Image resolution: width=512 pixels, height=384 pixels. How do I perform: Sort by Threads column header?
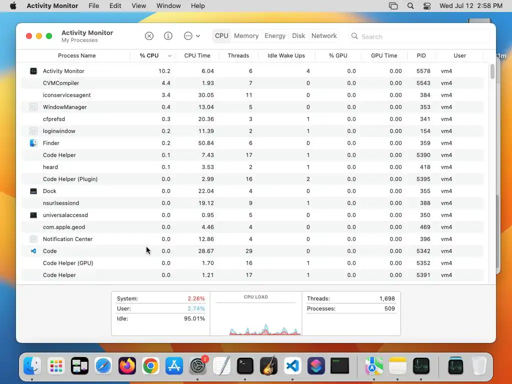click(x=238, y=55)
